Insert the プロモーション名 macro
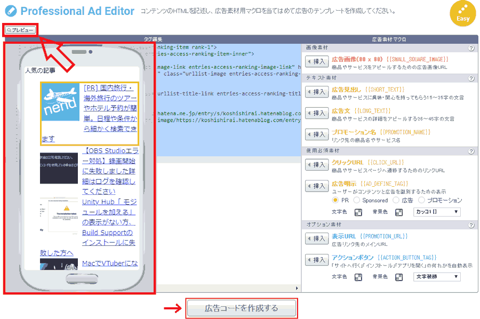 point(317,134)
